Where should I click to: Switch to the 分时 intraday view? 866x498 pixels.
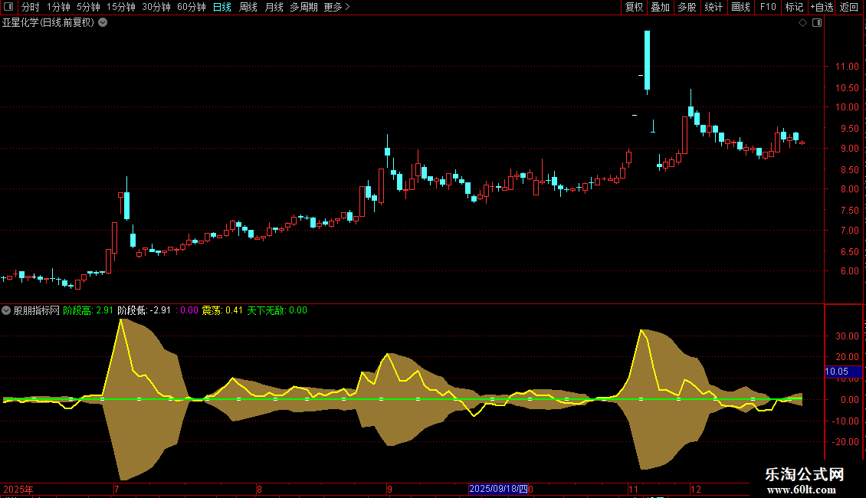click(31, 7)
